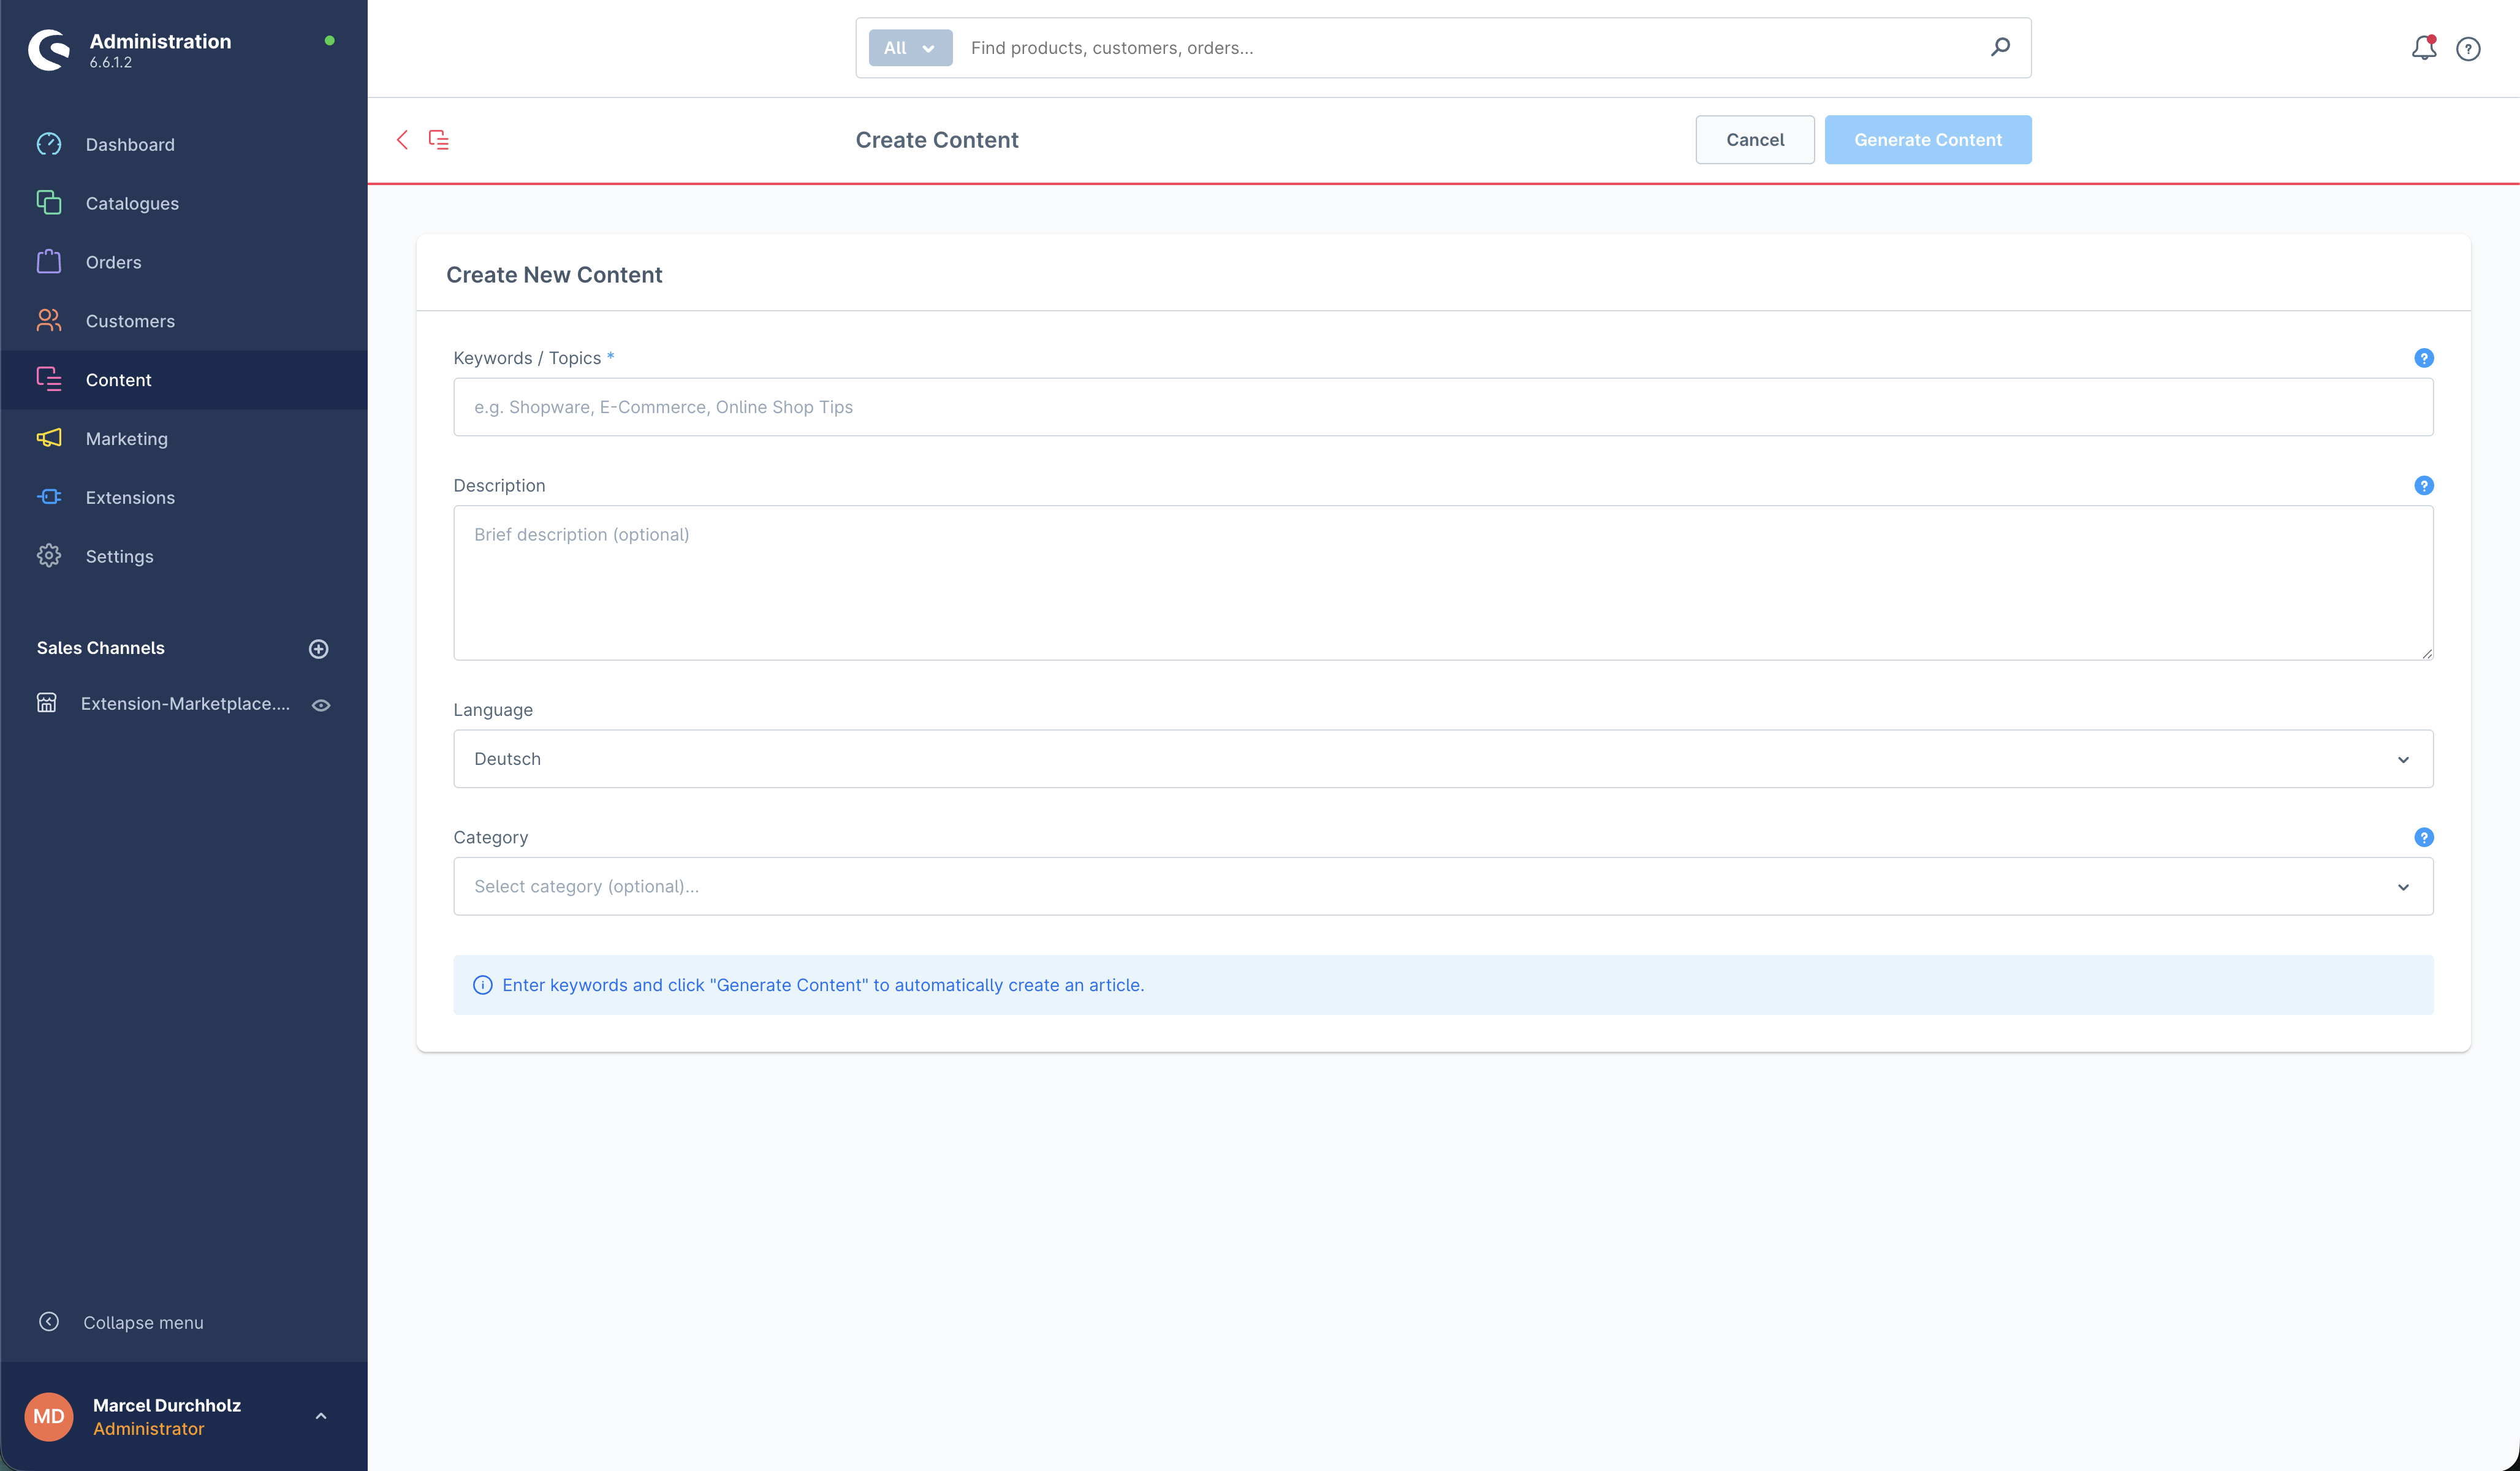
Task: Open the All search filter dropdown
Action: tap(909, 48)
